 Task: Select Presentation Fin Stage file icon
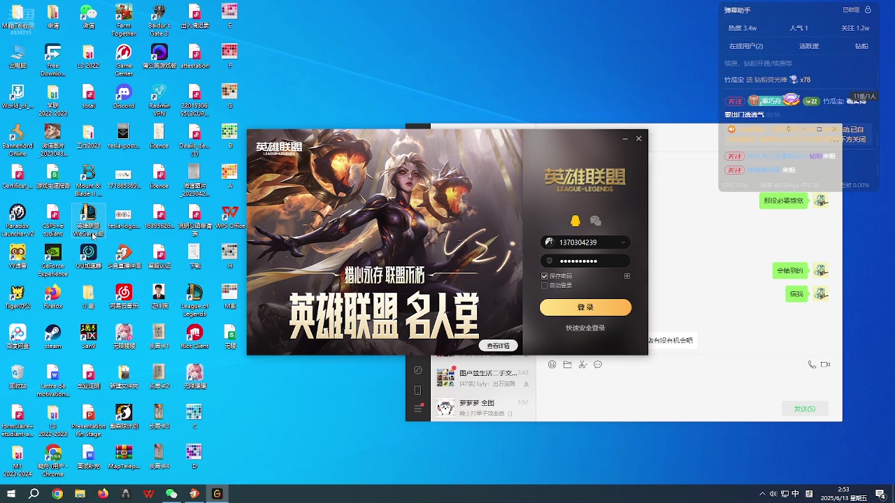coord(88,420)
